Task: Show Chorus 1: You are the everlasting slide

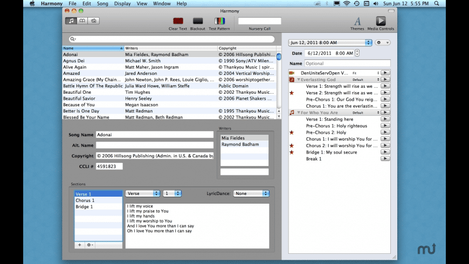Action: (385, 106)
